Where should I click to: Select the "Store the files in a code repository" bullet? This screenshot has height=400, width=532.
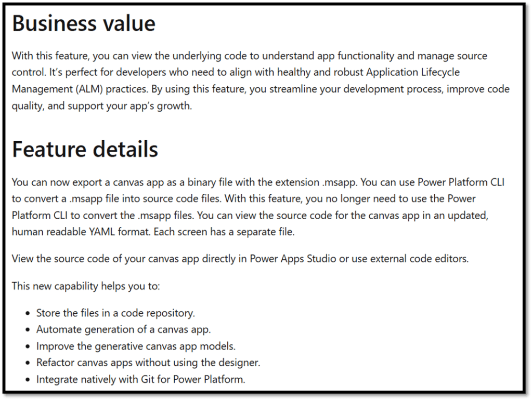pyautogui.click(x=115, y=313)
